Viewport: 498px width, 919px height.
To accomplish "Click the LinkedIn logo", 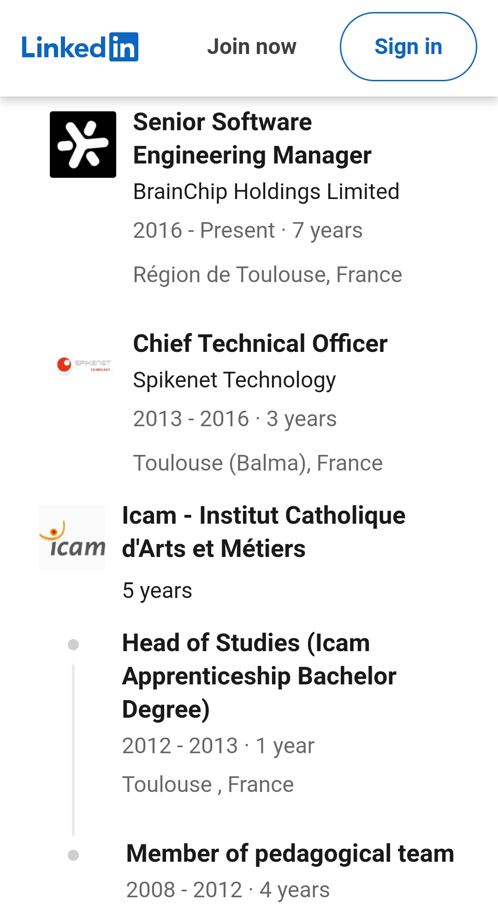I will 80,47.
